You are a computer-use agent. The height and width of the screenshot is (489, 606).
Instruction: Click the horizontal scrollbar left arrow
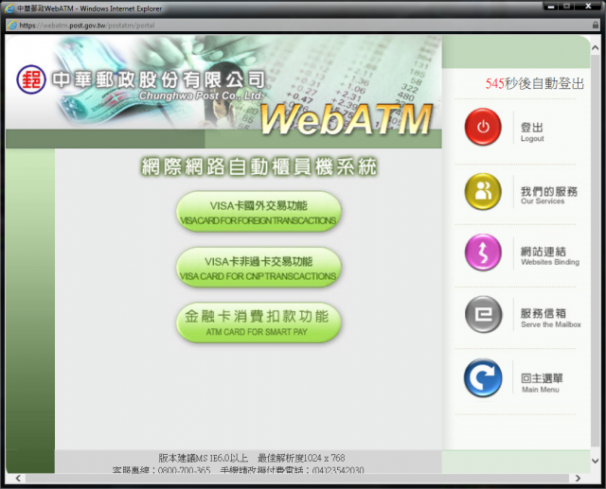[18, 479]
